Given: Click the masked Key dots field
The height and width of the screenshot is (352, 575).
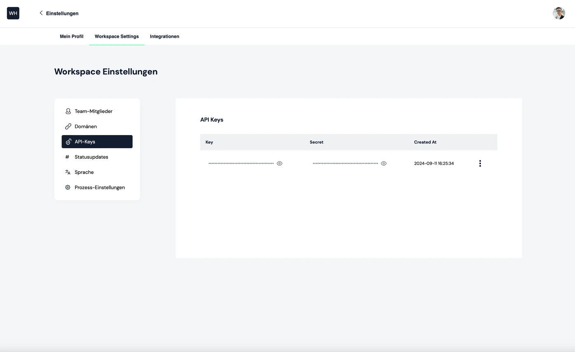Looking at the screenshot, I should [x=241, y=163].
